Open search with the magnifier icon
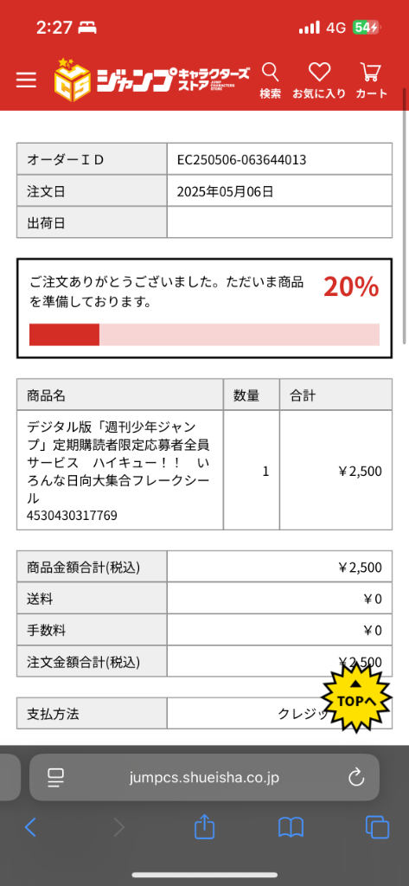This screenshot has width=409, height=886. pos(271,73)
